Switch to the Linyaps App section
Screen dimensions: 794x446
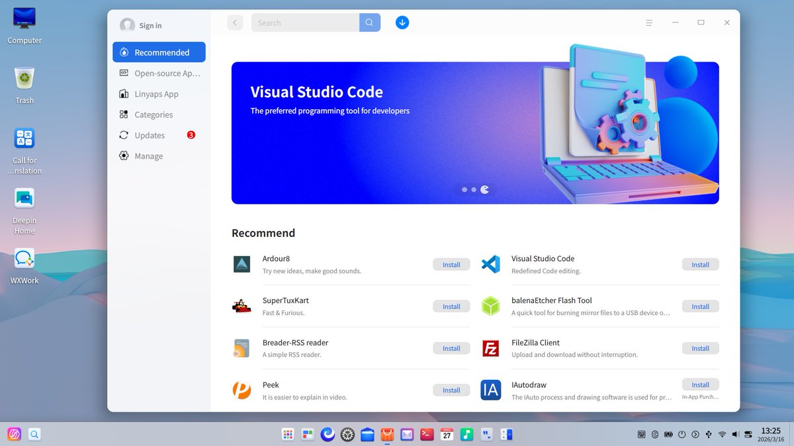coord(156,93)
